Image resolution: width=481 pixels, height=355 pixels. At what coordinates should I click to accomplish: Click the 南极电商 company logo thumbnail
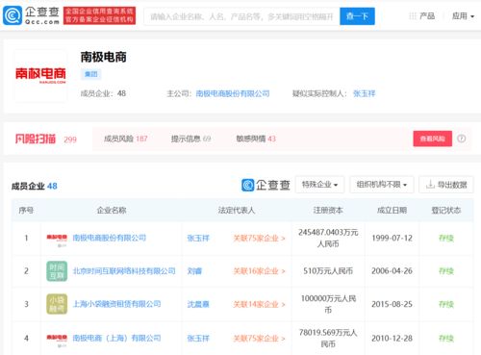[40, 76]
